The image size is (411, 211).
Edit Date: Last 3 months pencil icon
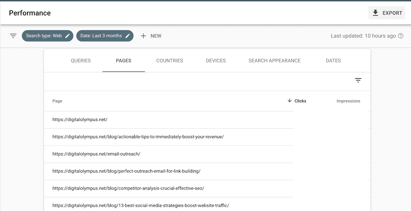128,36
